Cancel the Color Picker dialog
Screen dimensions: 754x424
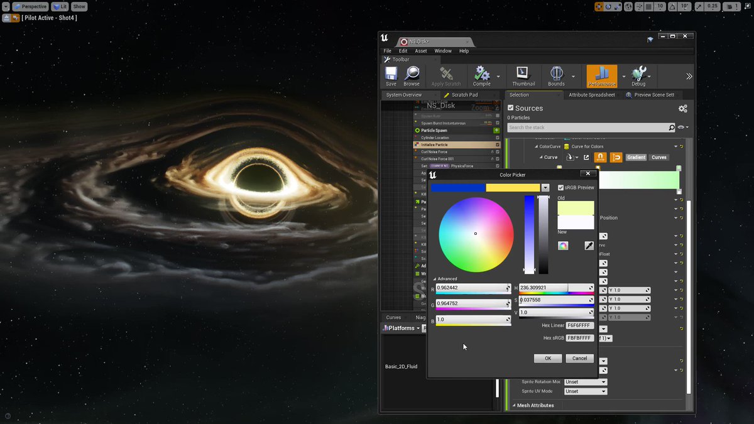579,358
